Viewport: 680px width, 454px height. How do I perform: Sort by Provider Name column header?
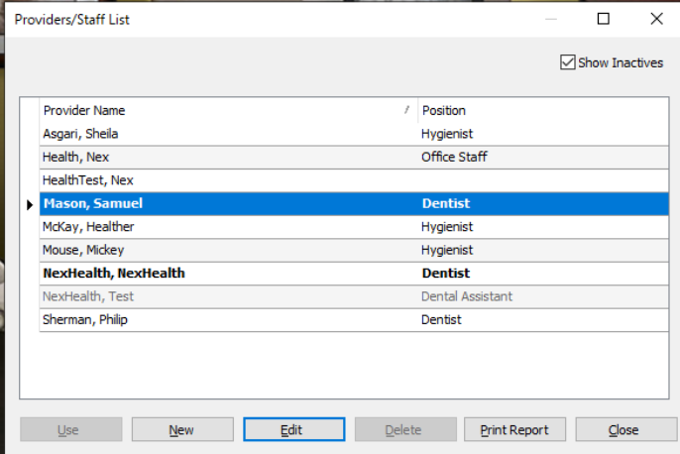tap(228, 110)
